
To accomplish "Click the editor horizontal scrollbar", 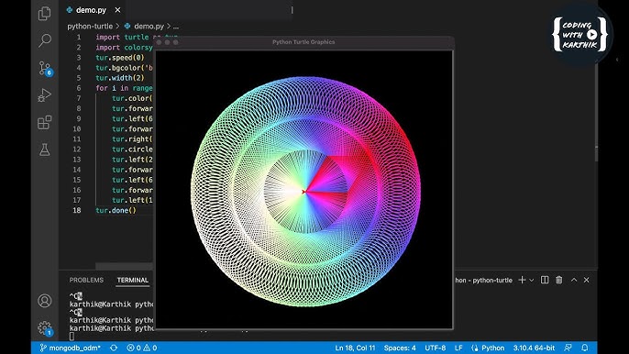I will (124, 266).
